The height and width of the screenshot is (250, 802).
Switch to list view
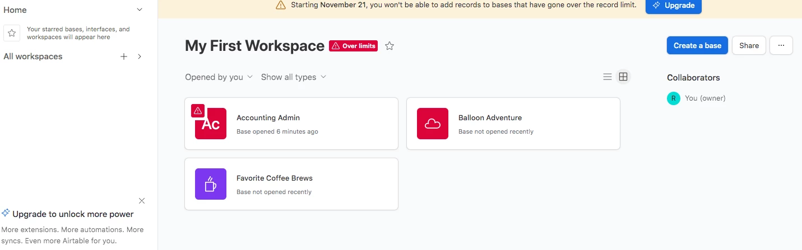pos(607,77)
